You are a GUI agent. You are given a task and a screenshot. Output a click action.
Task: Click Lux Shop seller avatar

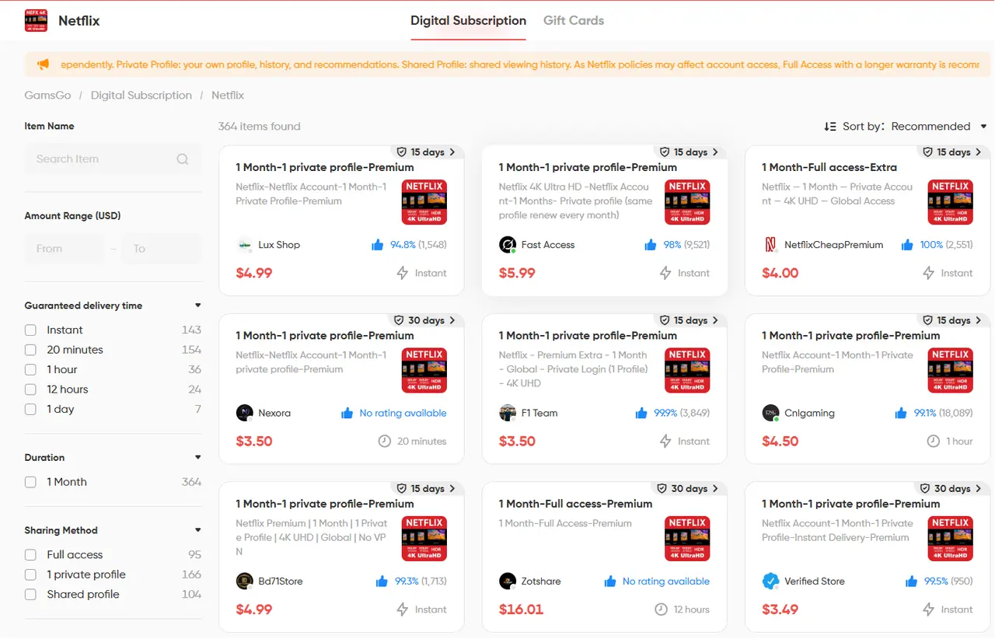244,245
